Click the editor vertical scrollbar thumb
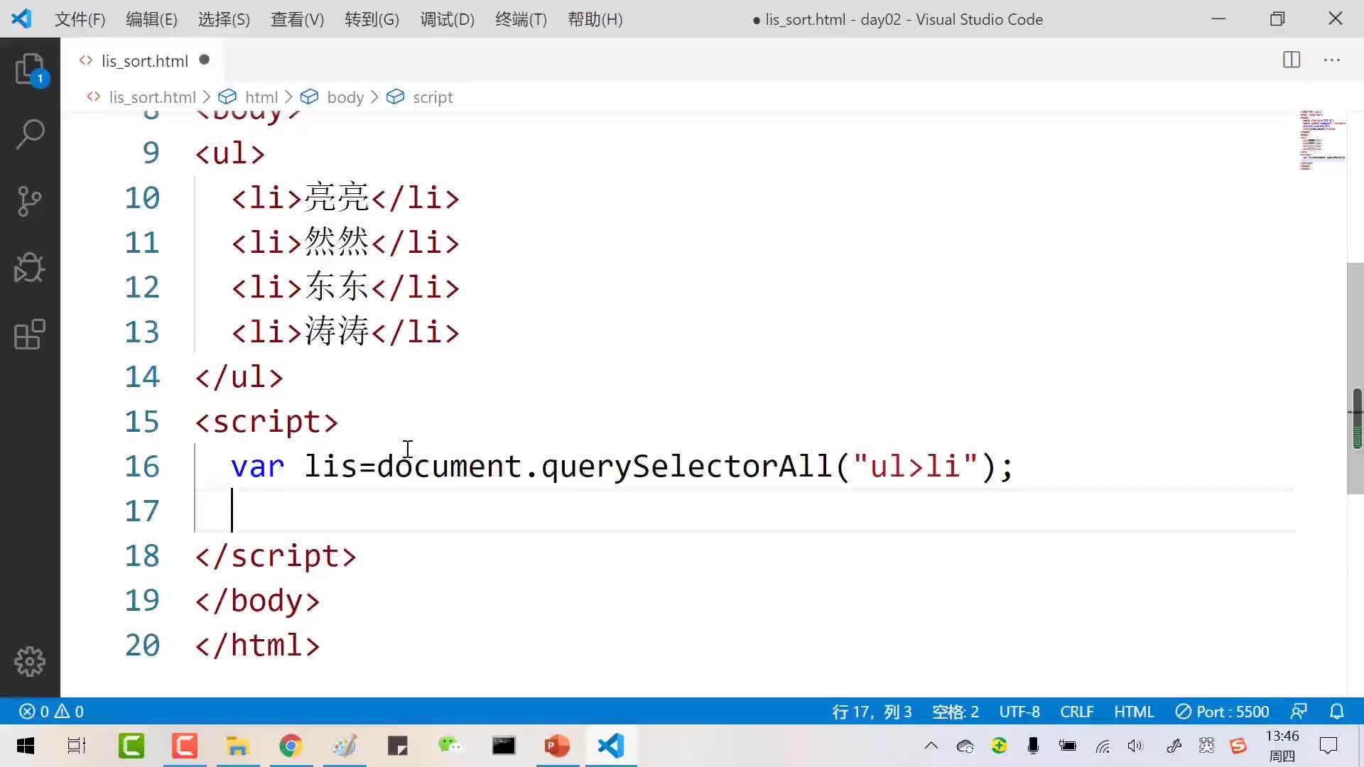The width and height of the screenshot is (1364, 767). click(1355, 378)
